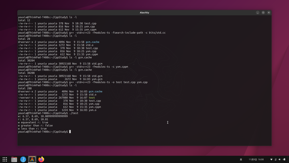Click the size 1224 in the yxm.o row
Viewport: 289px width, 163px height.
(65, 110)
